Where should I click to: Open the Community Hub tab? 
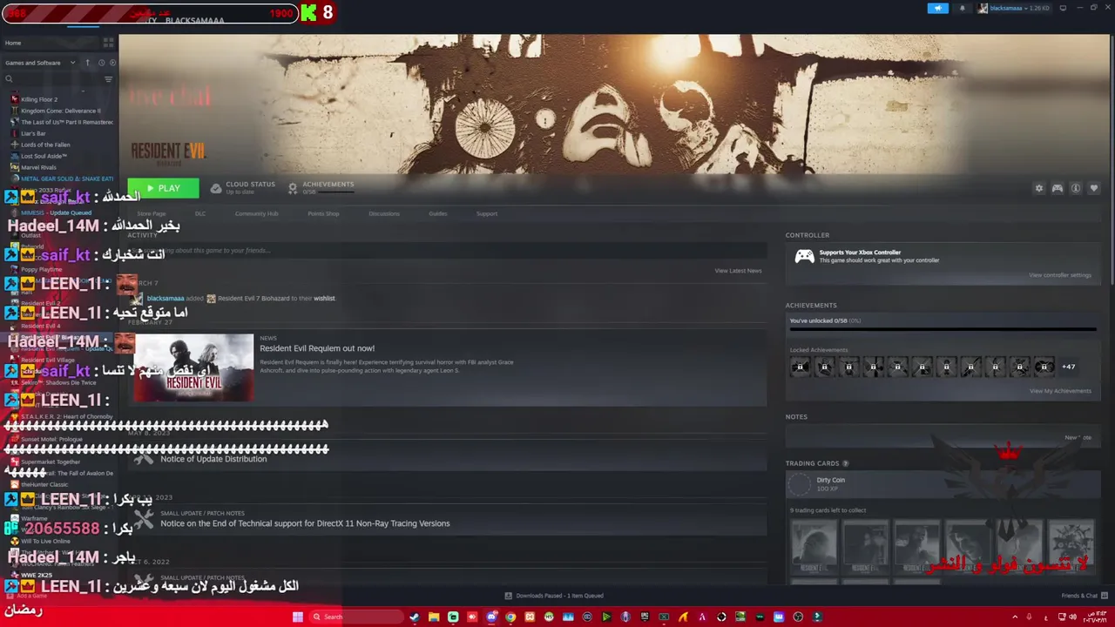(256, 213)
